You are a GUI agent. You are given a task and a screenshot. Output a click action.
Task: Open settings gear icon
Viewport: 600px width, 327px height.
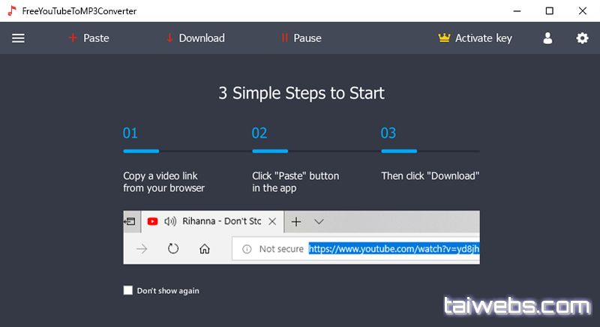[x=582, y=38]
